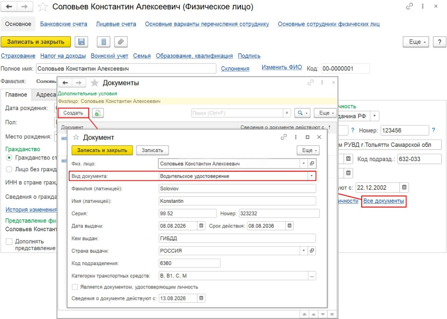Image resolution: width=447 pixels, height=319 pixels.
Task: Open Основные сотрудники физических лиц tab
Action: 328,24
